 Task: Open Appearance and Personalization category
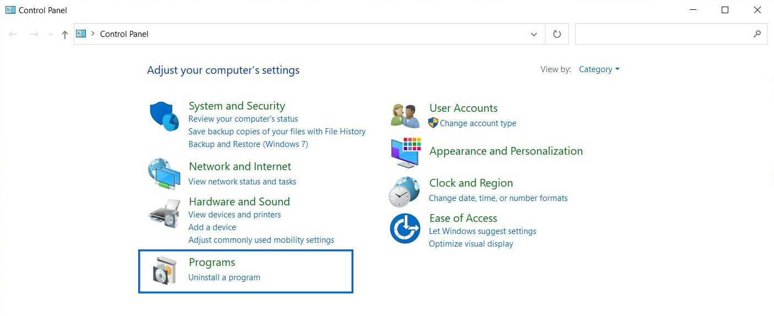tap(506, 151)
